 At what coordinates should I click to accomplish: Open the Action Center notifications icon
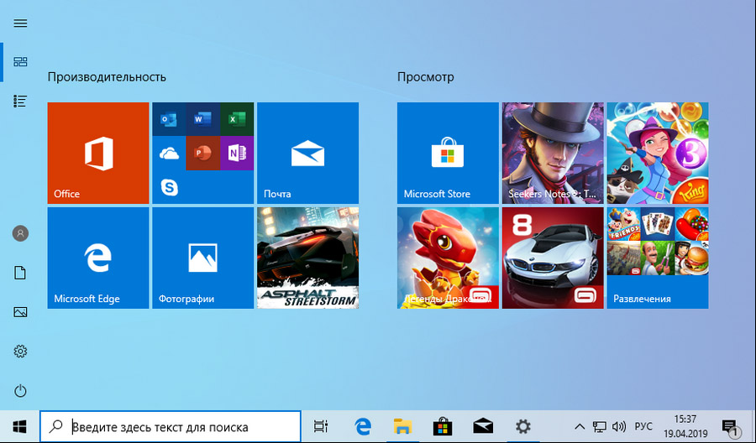pyautogui.click(x=731, y=427)
